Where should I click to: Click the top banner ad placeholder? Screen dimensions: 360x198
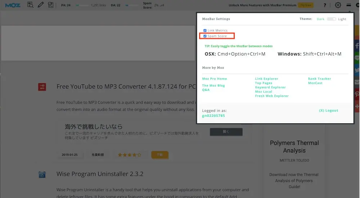(98, 43)
